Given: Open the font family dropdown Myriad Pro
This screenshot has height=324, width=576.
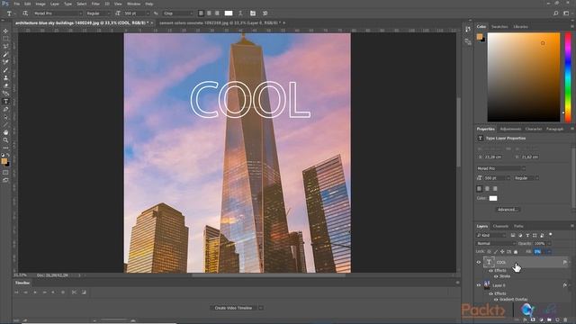Looking at the screenshot, I should click(58, 13).
